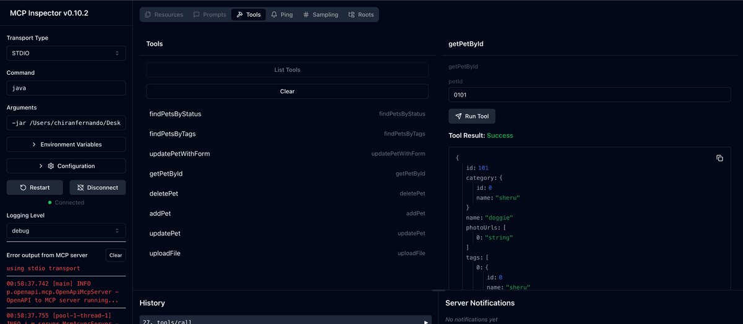Select the findPetsByTags tool
This screenshot has width=743, height=324.
point(287,134)
